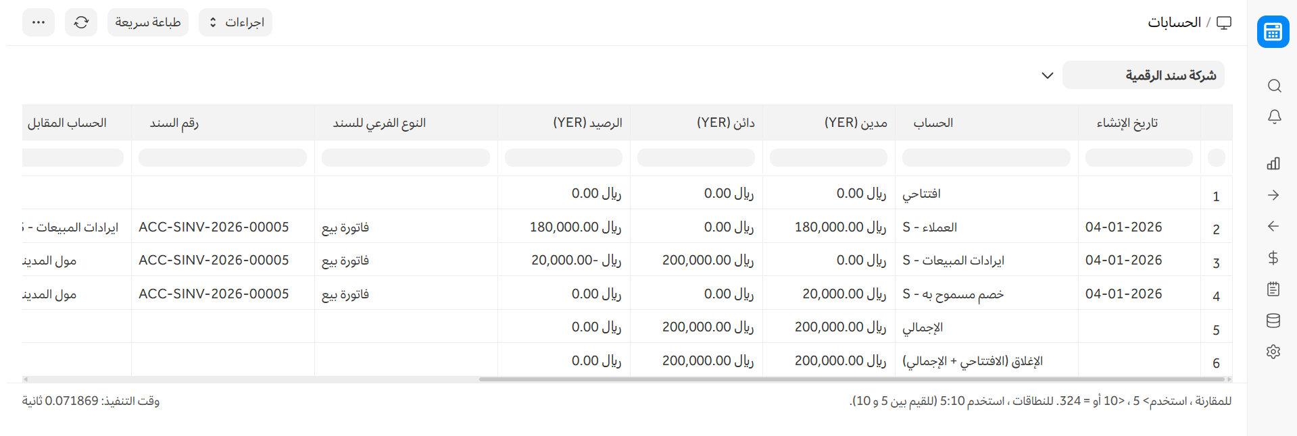Open the settings gear icon
Screen dimensions: 1297x436
[1273, 352]
